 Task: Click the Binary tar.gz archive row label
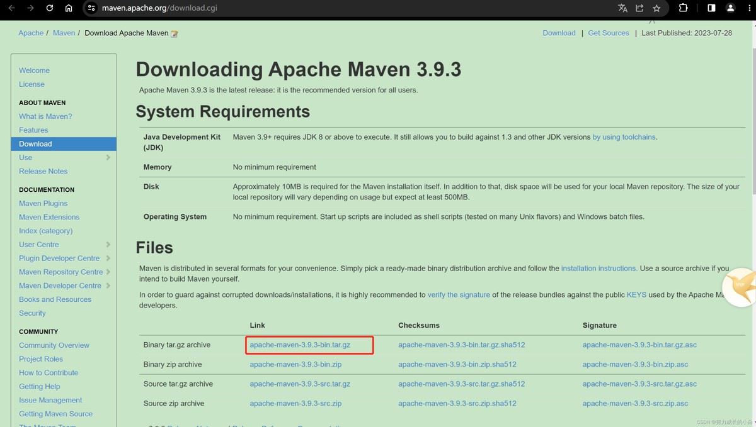click(x=176, y=345)
